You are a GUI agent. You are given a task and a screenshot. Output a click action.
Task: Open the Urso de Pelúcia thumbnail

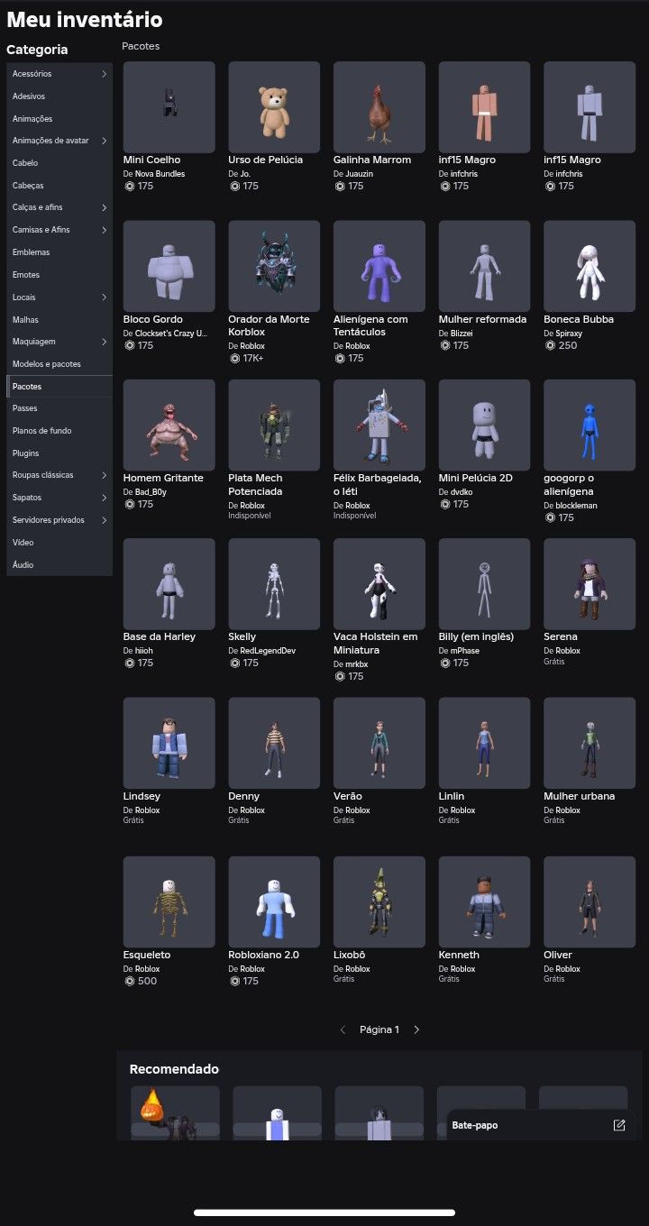click(274, 107)
